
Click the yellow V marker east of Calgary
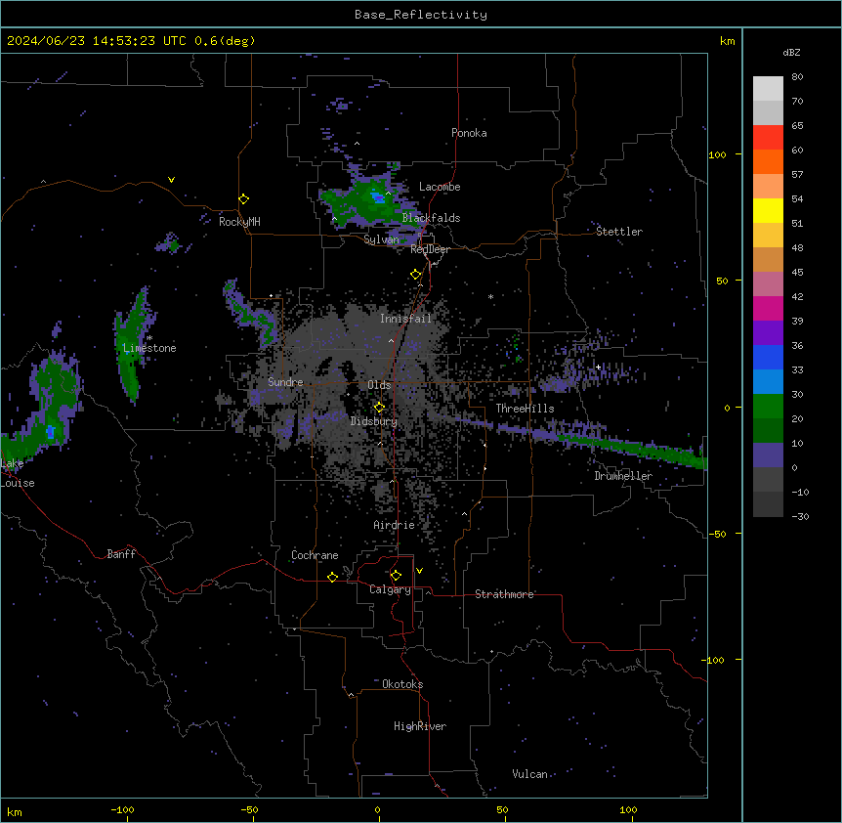[419, 571]
